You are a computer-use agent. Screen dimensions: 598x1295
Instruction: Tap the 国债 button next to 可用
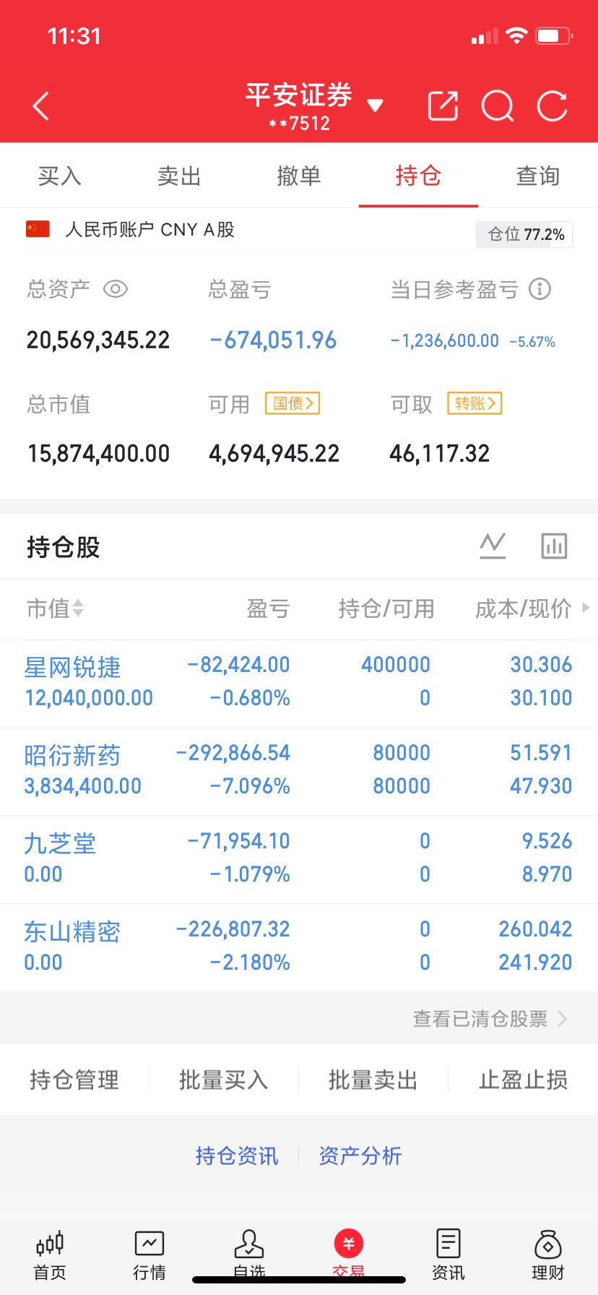click(x=292, y=403)
